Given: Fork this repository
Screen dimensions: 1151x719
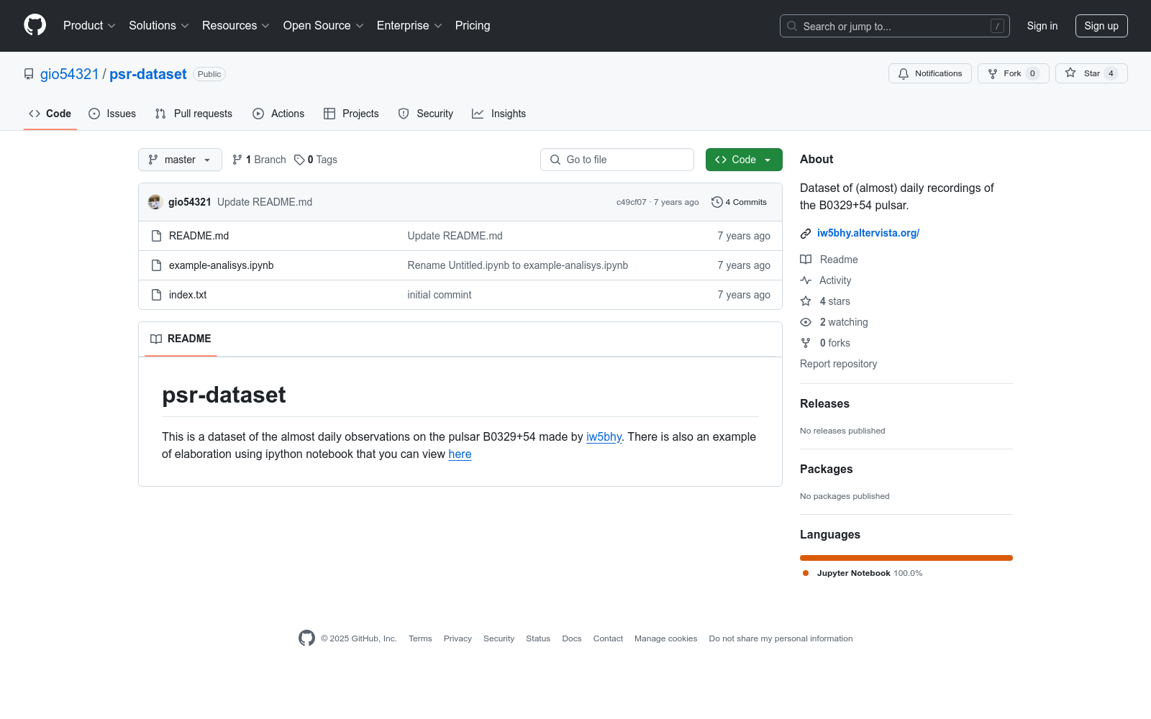Looking at the screenshot, I should click(x=1013, y=73).
